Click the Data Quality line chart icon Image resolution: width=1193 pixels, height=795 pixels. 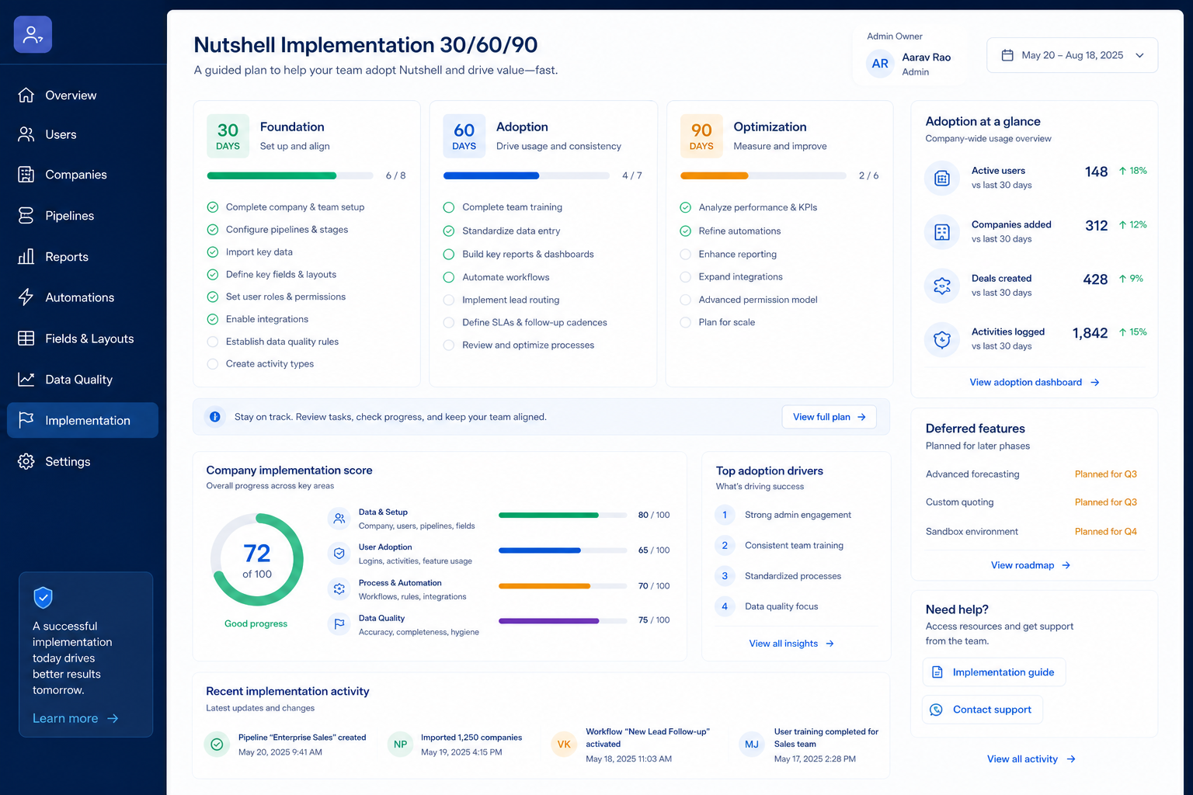click(x=26, y=380)
